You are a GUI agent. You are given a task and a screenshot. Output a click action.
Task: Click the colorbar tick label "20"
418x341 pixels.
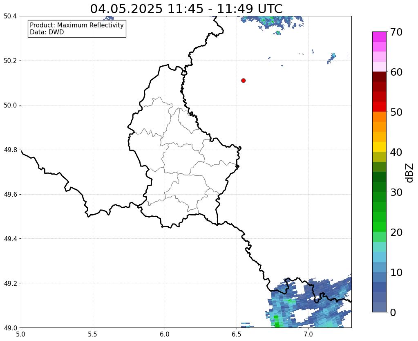396,232
